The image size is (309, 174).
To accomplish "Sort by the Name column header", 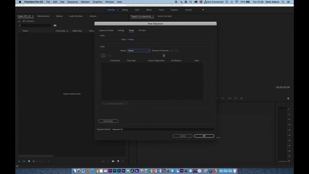I will (x=26, y=31).
